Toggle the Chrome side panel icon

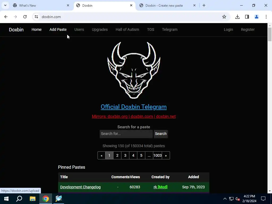tap(247, 17)
